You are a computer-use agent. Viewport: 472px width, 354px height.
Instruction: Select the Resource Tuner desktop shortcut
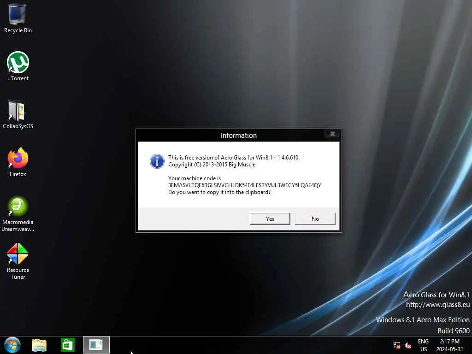tap(18, 261)
